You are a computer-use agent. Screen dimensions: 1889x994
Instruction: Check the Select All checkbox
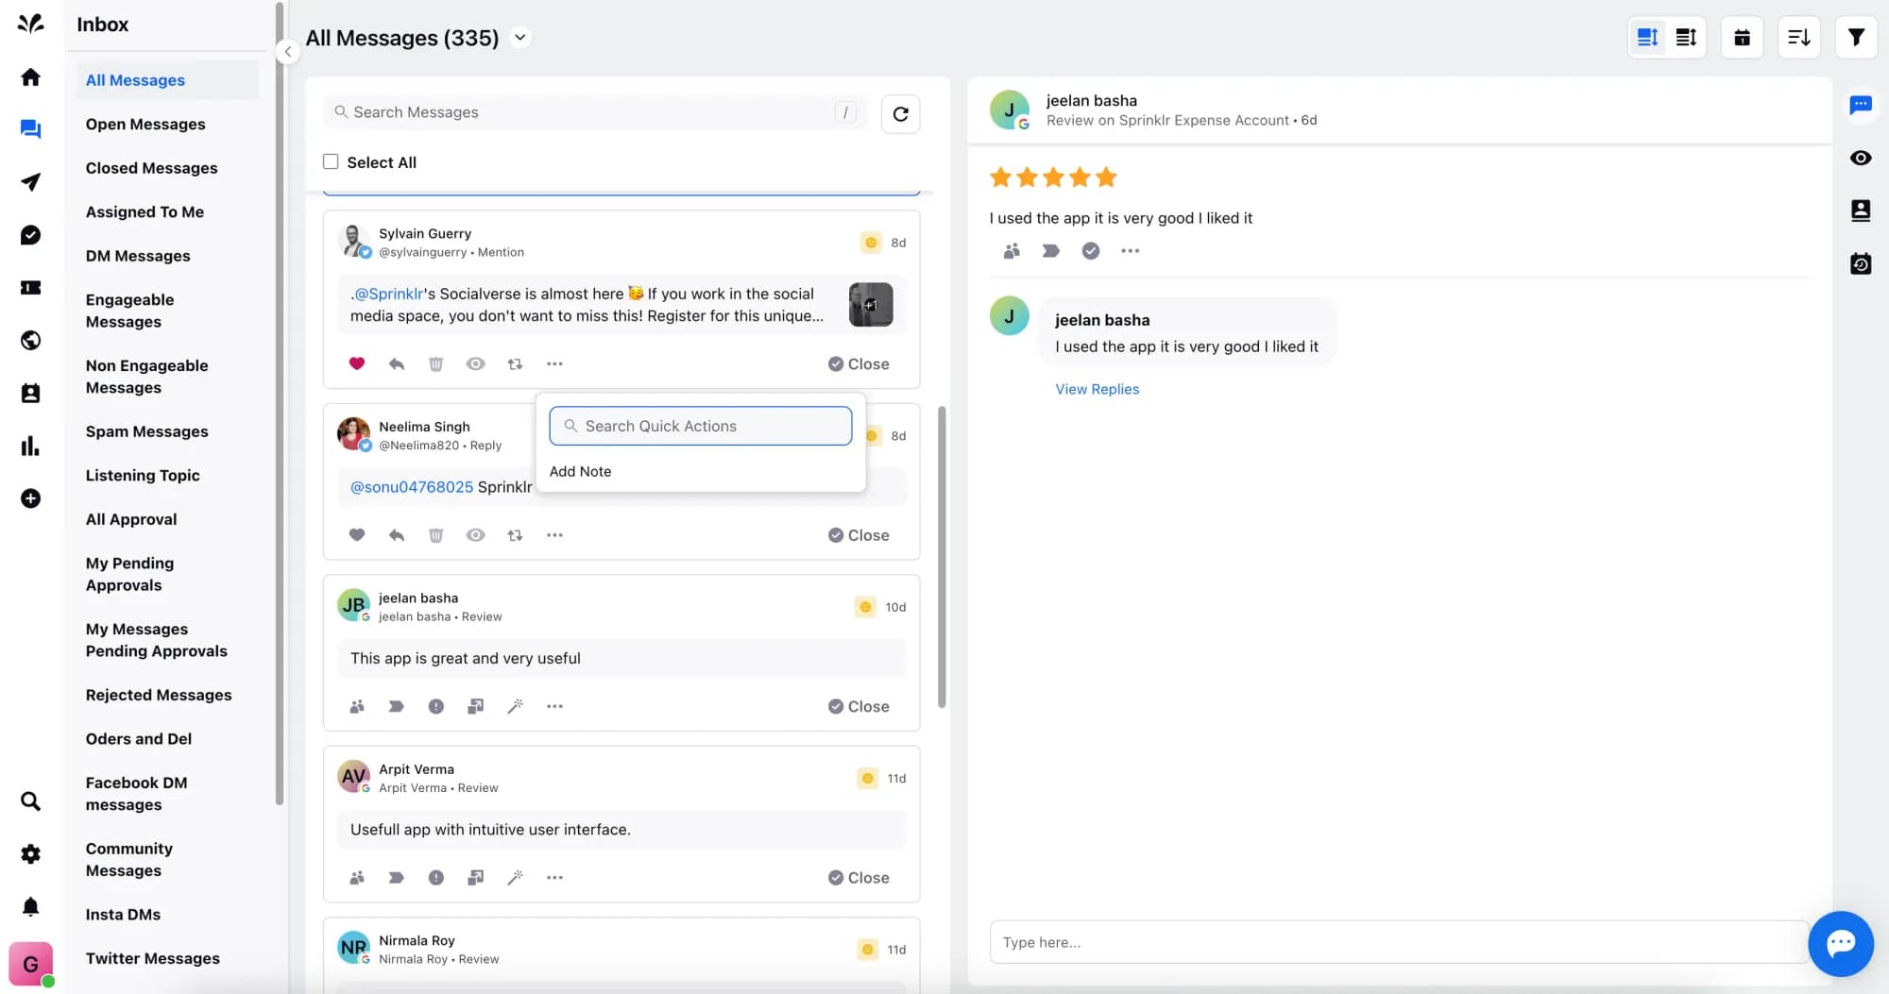[x=330, y=161]
